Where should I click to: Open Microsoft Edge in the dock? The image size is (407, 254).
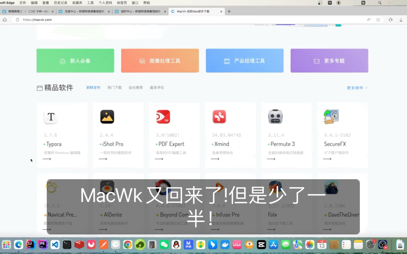[x=18, y=245]
